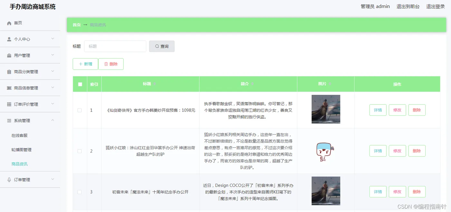Click 修改 for row 2 狐妖小红娘

click(x=397, y=151)
